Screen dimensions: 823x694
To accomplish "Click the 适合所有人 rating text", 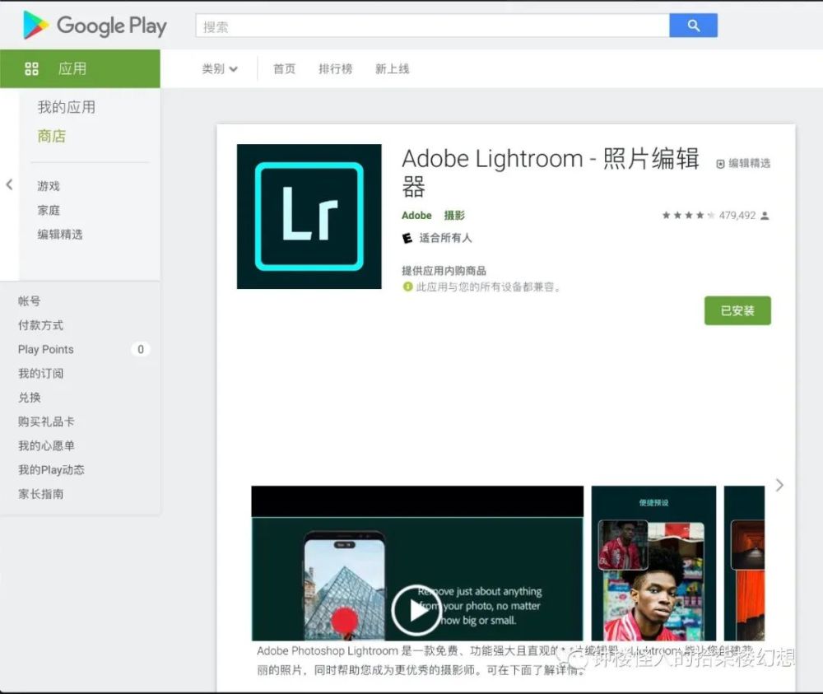I will coord(445,238).
